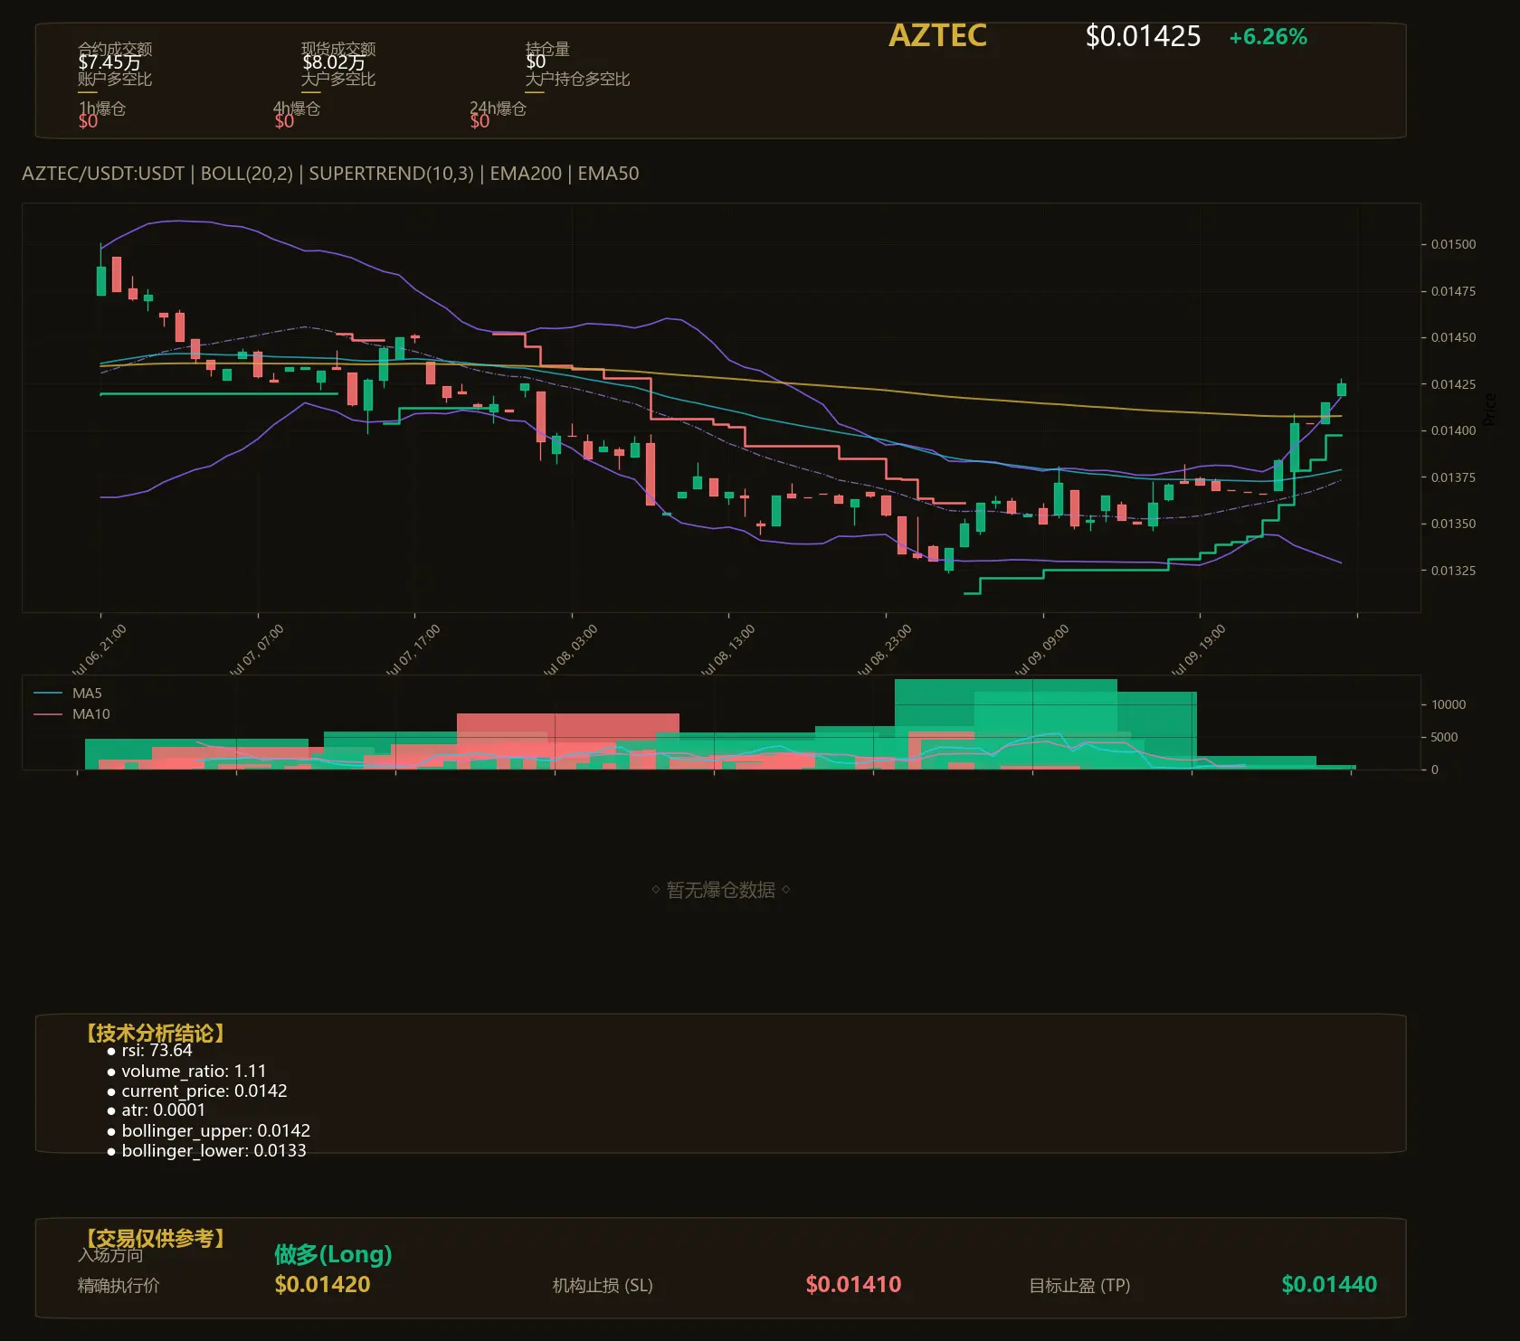Select the $0.01410 stop loss value
Image resolution: width=1520 pixels, height=1341 pixels.
[x=853, y=1285]
